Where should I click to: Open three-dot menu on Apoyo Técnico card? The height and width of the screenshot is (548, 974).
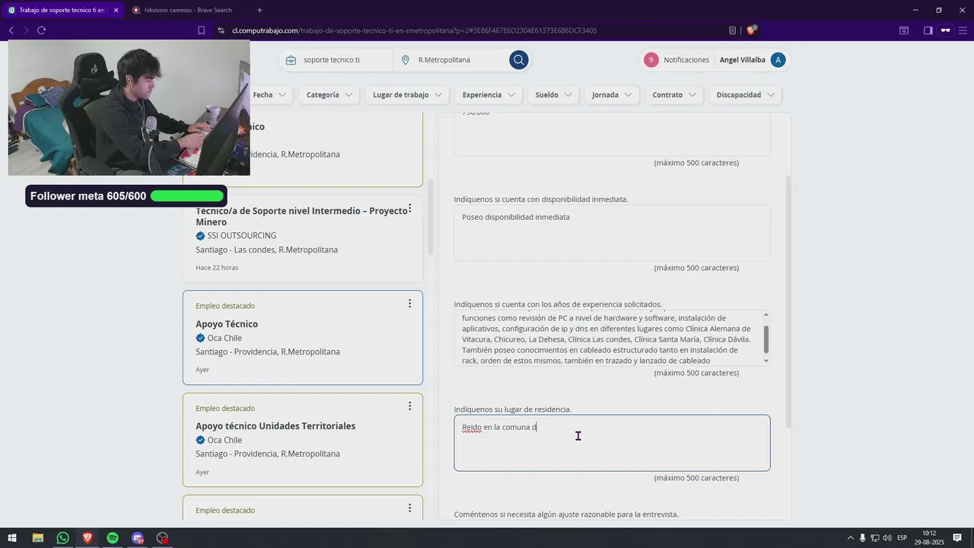coord(409,303)
